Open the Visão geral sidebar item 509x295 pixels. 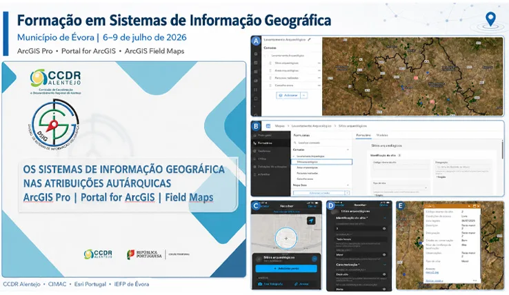[x=271, y=135]
